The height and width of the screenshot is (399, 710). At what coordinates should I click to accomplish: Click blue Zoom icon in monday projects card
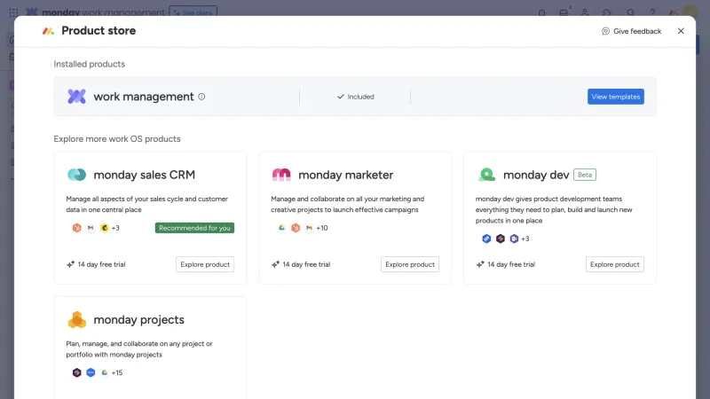click(91, 372)
